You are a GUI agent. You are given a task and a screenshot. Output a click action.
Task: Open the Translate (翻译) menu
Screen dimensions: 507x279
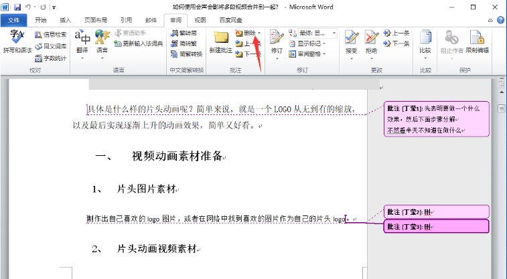pos(82,45)
